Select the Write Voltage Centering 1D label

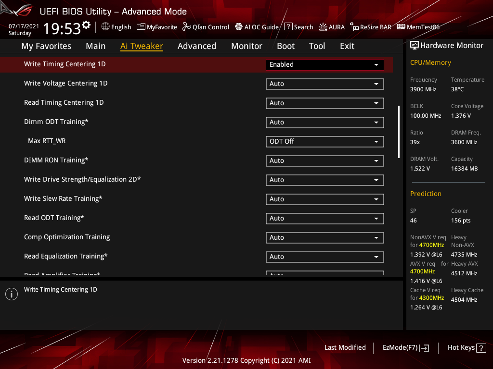coord(65,83)
